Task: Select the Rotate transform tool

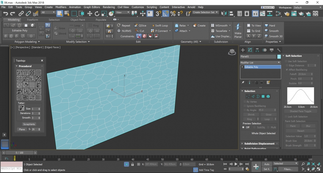Action: [x=97, y=13]
